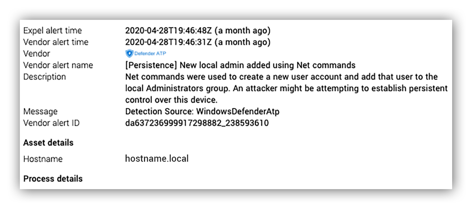The image size is (472, 209).
Task: Click the Message field label
Action: point(40,111)
